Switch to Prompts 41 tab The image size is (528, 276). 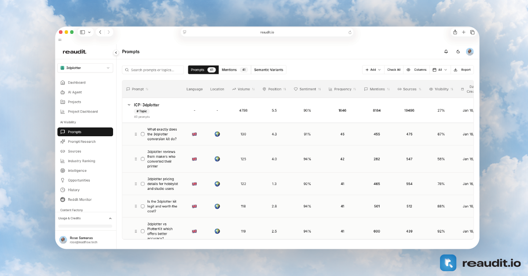pyautogui.click(x=203, y=70)
